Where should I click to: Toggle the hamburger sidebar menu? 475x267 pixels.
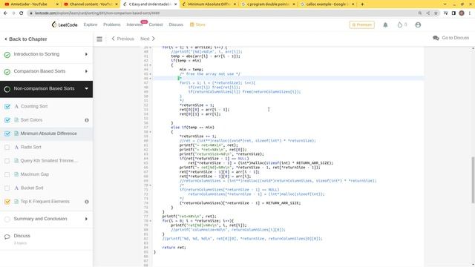pyautogui.click(x=99, y=39)
